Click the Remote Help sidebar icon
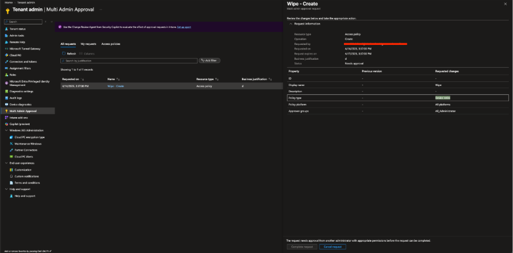This screenshot has width=513, height=253. click(x=6, y=42)
